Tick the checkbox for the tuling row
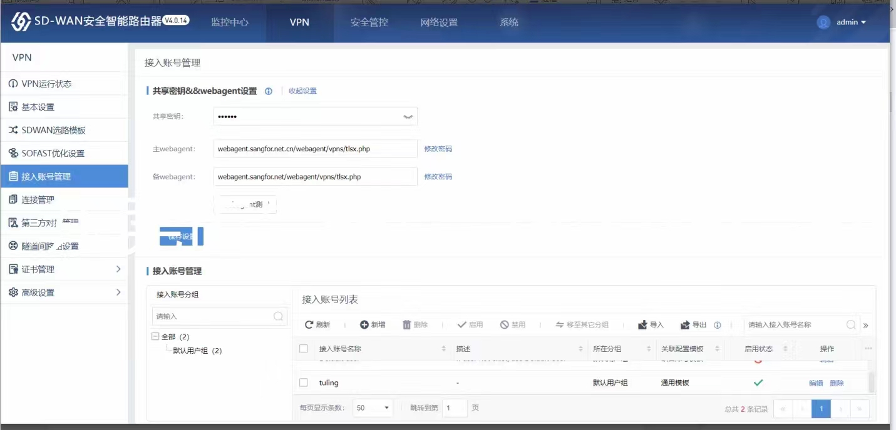 click(x=304, y=382)
